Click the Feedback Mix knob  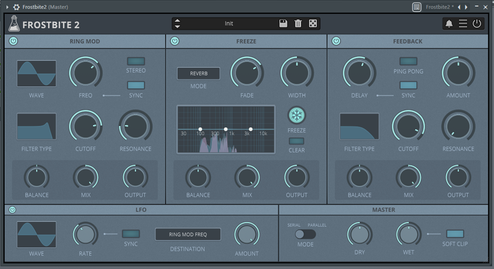point(408,177)
